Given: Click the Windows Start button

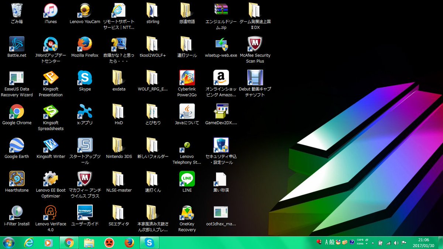Looking at the screenshot, I should pos(9,242).
